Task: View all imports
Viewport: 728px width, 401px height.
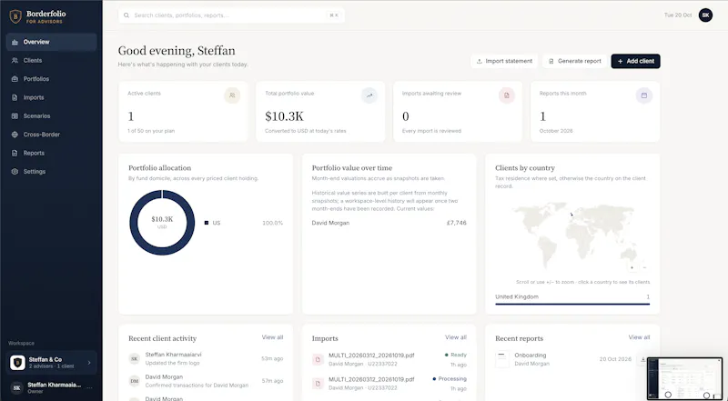Action: point(456,337)
